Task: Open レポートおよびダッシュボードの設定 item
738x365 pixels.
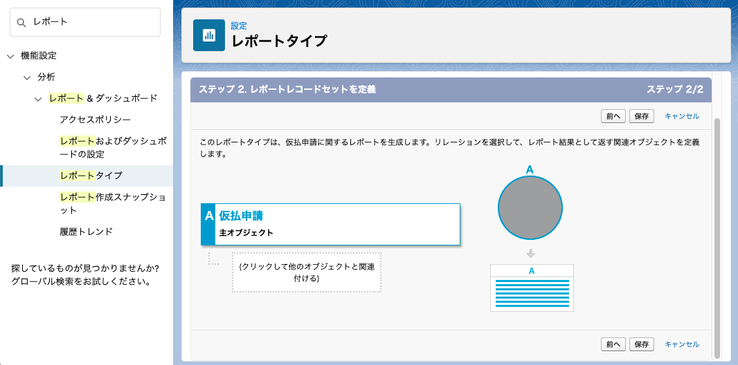Action: tap(113, 147)
